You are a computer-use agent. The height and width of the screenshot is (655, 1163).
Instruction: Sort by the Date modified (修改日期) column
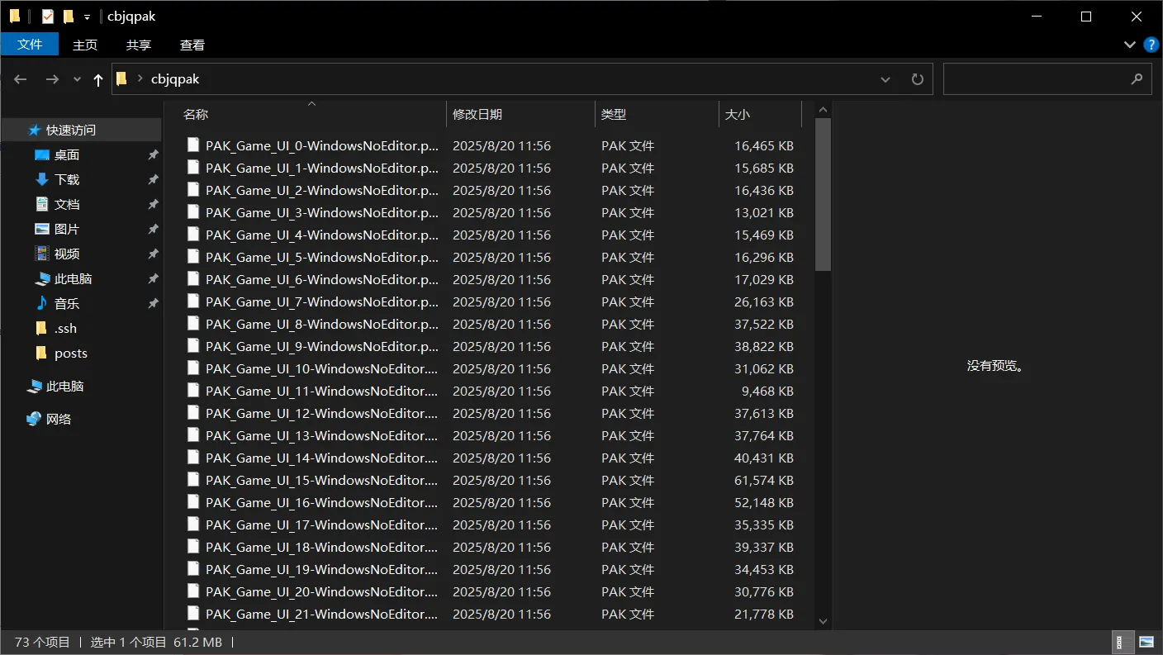477,115
